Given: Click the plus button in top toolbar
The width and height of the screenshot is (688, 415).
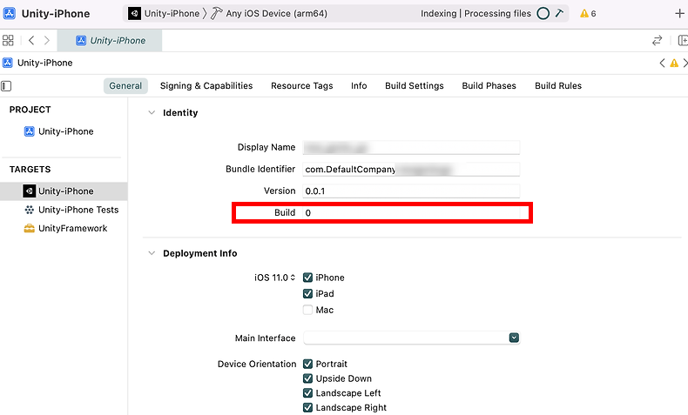Looking at the screenshot, I should [x=679, y=14].
